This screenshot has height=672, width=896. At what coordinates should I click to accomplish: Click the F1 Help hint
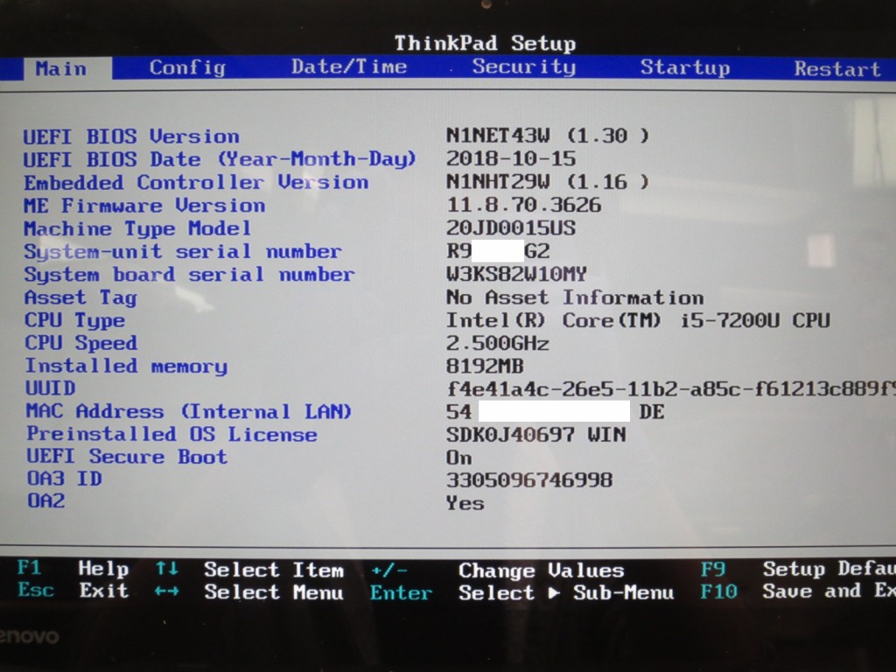[x=73, y=569]
